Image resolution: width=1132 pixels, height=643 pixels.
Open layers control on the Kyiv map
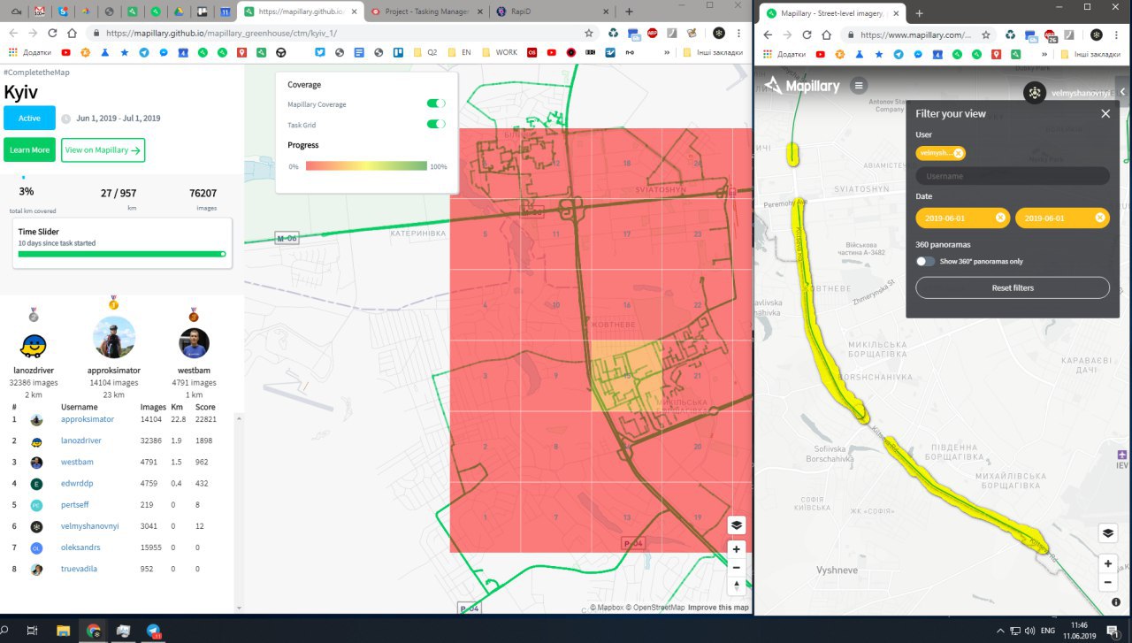pyautogui.click(x=737, y=525)
